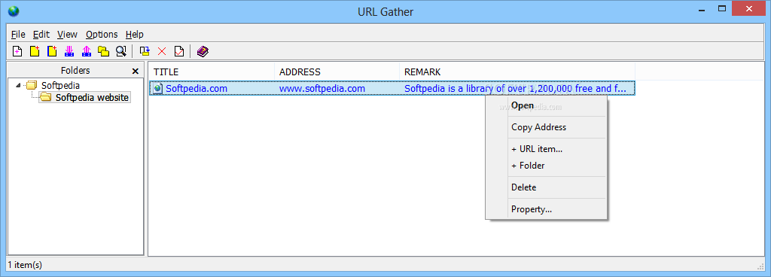Screen dimensions: 771x277
Task: Choose + Folder in the context menu
Action: 547,166
